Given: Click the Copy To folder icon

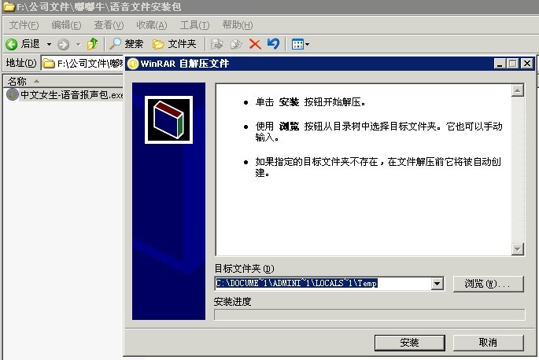Looking at the screenshot, I should coord(236,44).
